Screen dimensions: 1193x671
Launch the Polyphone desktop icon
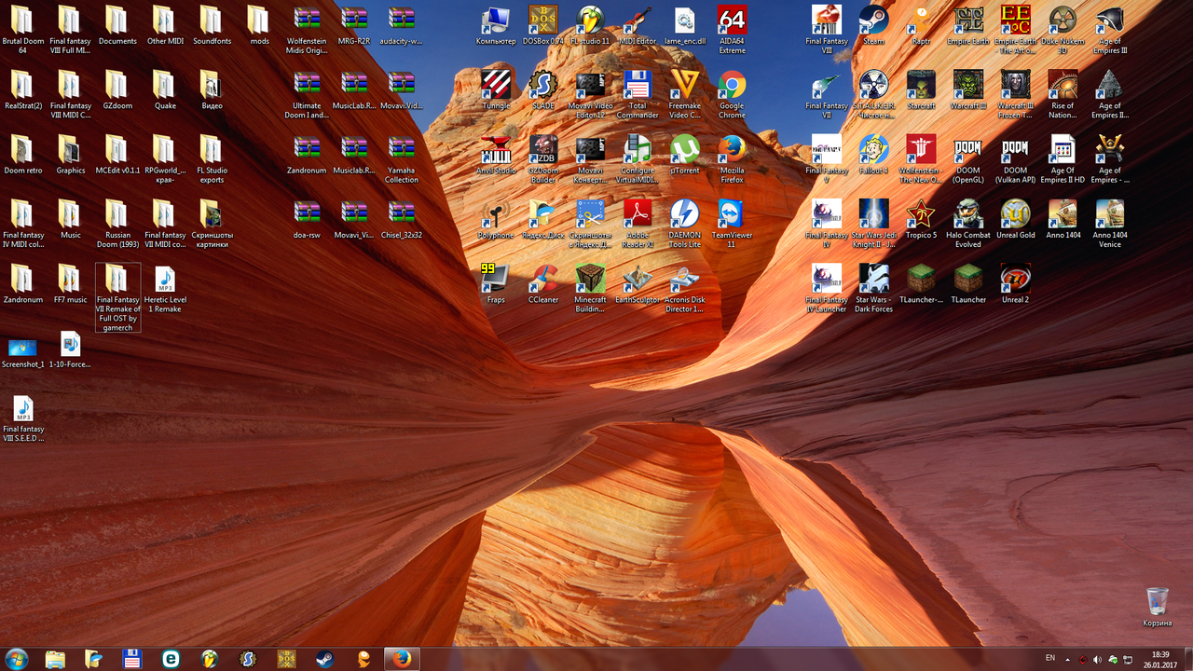(x=496, y=218)
